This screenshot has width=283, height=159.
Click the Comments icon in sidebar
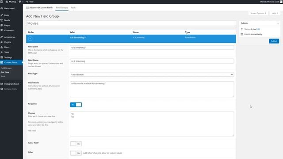2,30
